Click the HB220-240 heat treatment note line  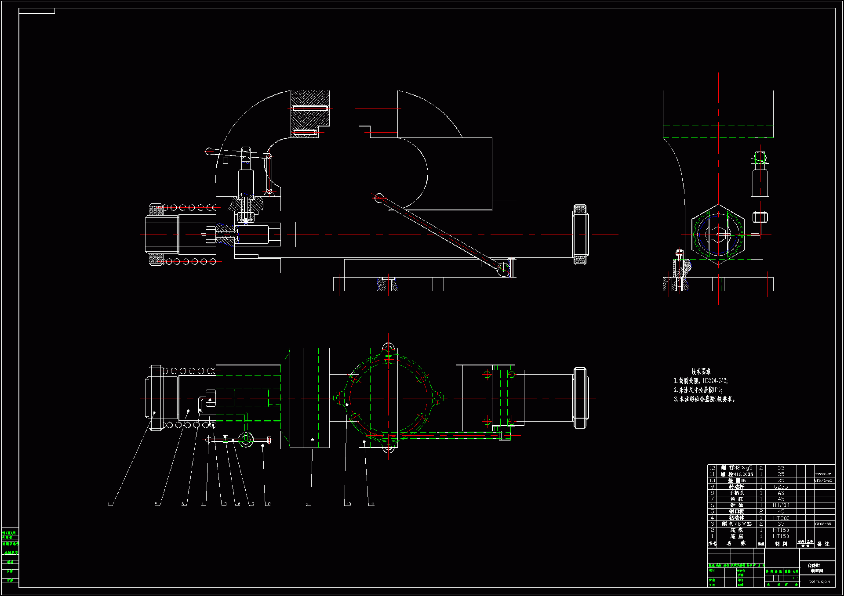(x=701, y=381)
